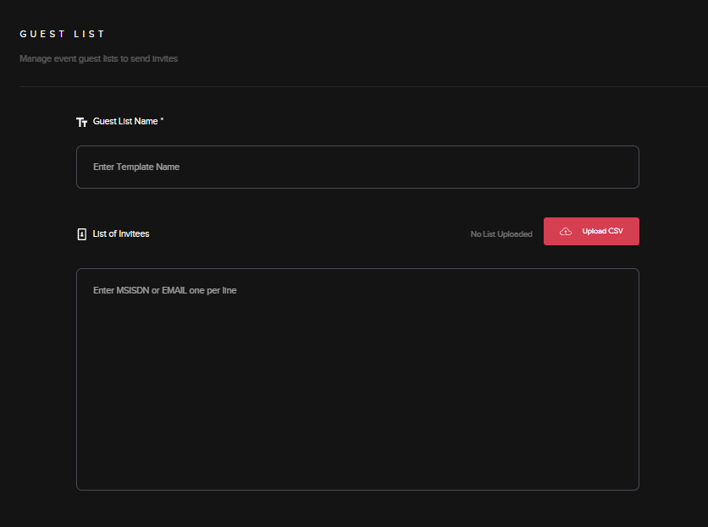Click the 'Enter MSISDN or EMAIL one per line' placeholder
Image resolution: width=708 pixels, height=527 pixels.
pyautogui.click(x=164, y=290)
